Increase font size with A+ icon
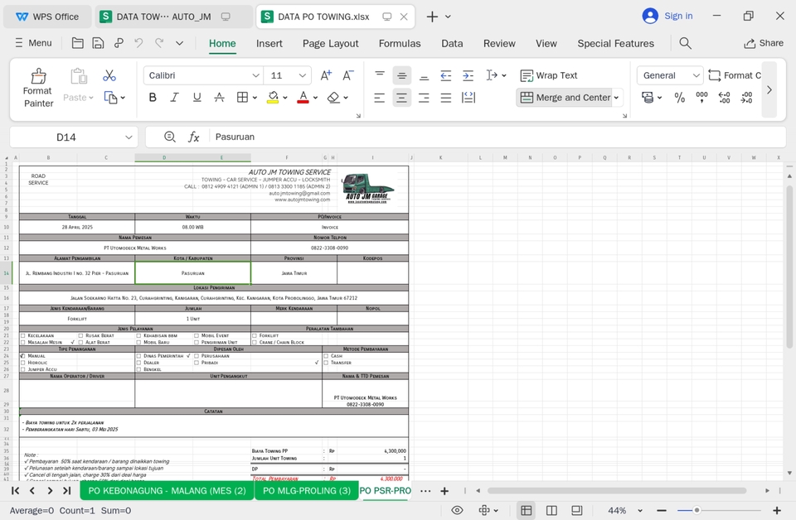 [326, 75]
